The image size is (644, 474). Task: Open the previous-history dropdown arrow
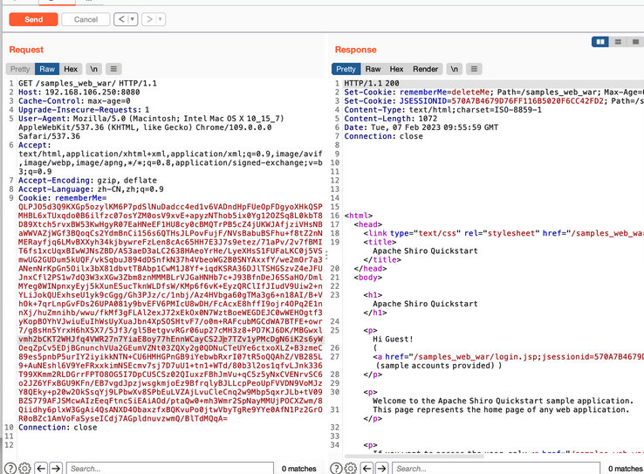tap(133, 19)
